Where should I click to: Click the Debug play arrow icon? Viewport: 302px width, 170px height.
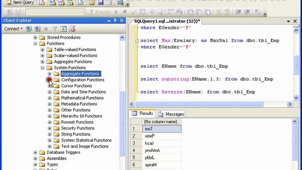pyautogui.click(x=116, y=12)
